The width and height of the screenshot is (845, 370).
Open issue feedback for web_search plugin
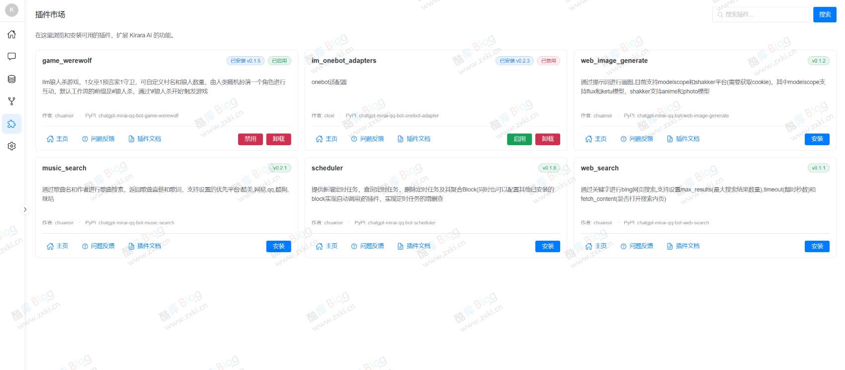click(637, 246)
